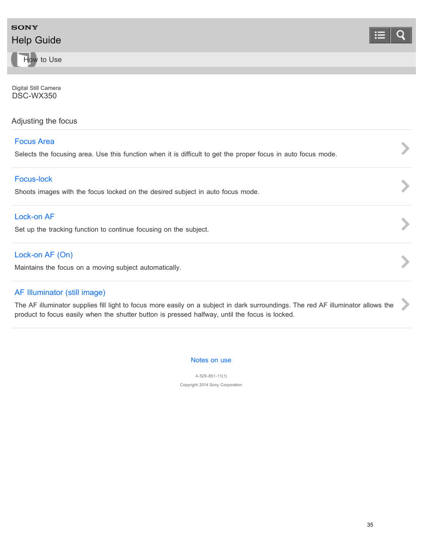Click chevron for AF Illuminator row
This screenshot has width=423, height=547.
[x=405, y=304]
